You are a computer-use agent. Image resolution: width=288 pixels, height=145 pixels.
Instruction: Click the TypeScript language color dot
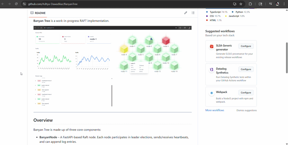coord(207,12)
